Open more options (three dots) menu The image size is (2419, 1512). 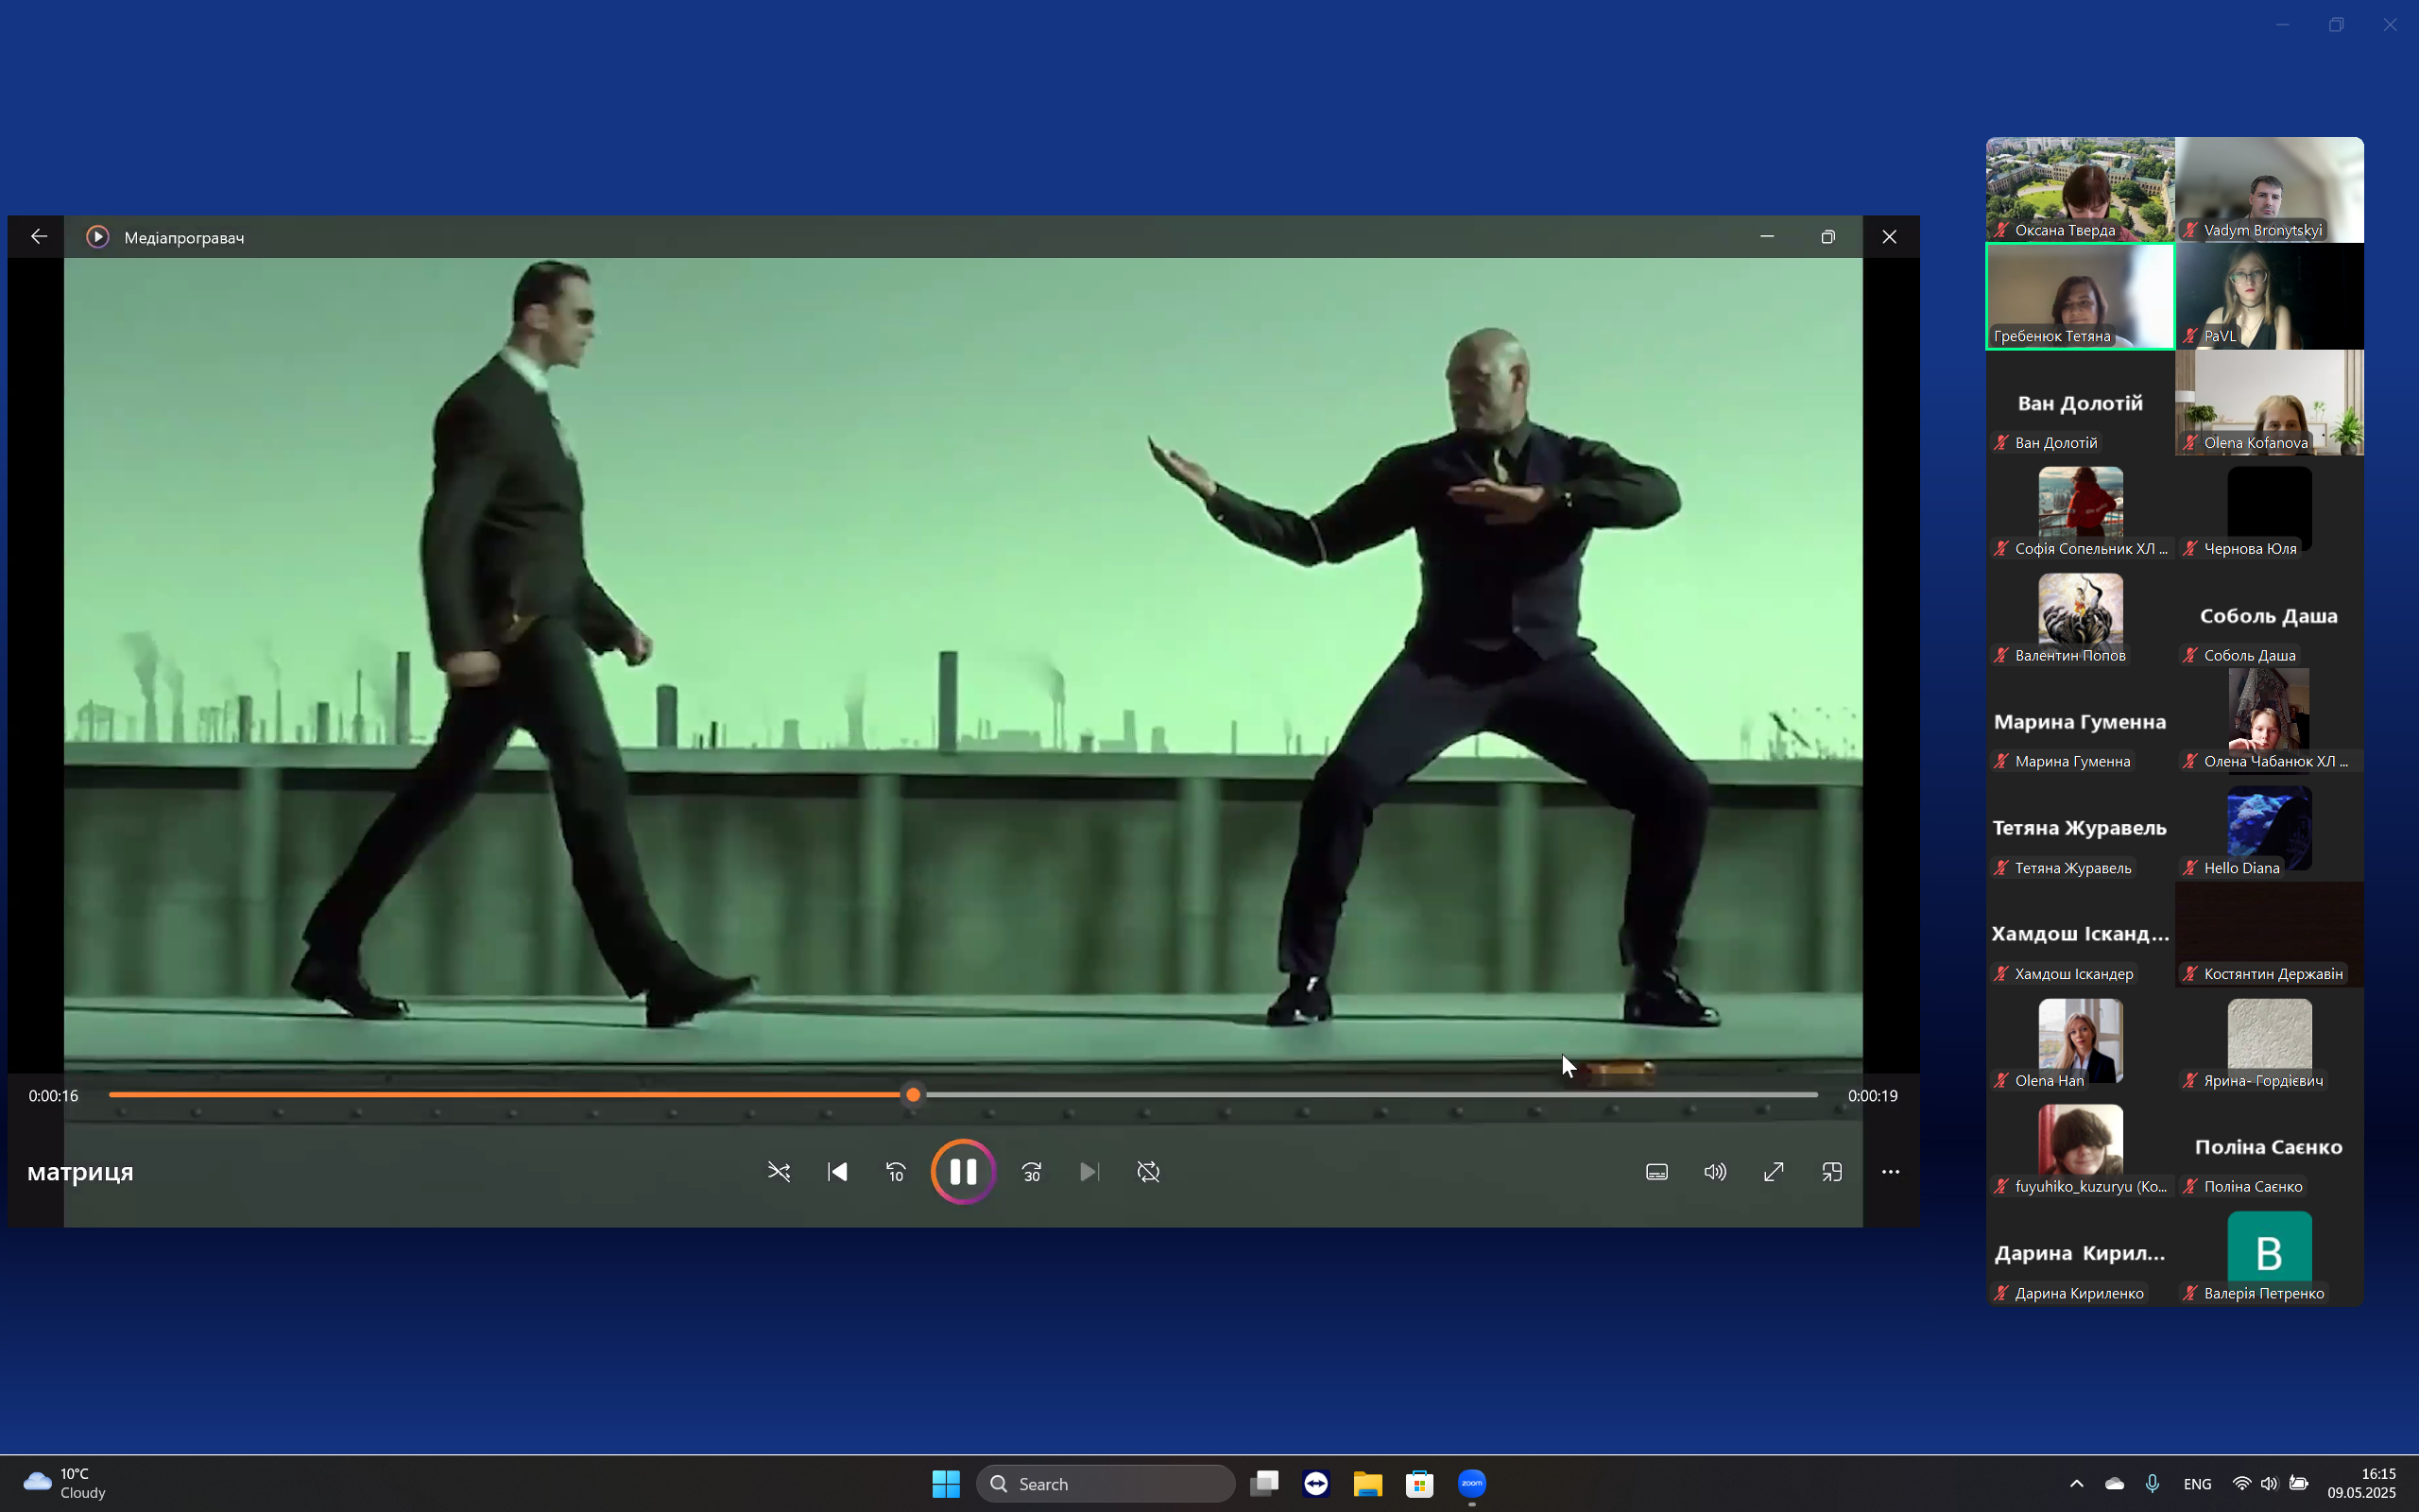(x=1890, y=1172)
